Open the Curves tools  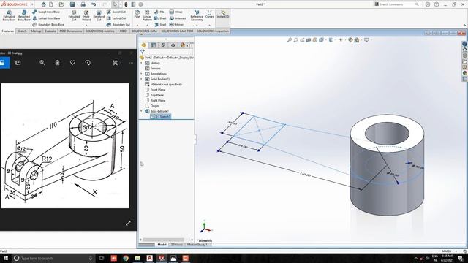(x=210, y=14)
